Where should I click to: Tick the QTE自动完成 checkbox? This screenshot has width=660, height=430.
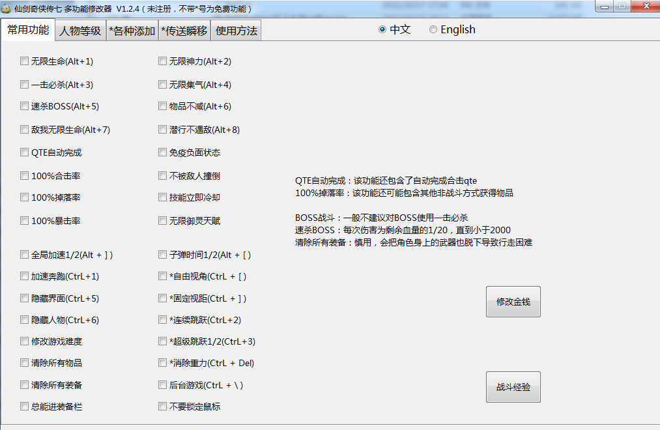(24, 152)
